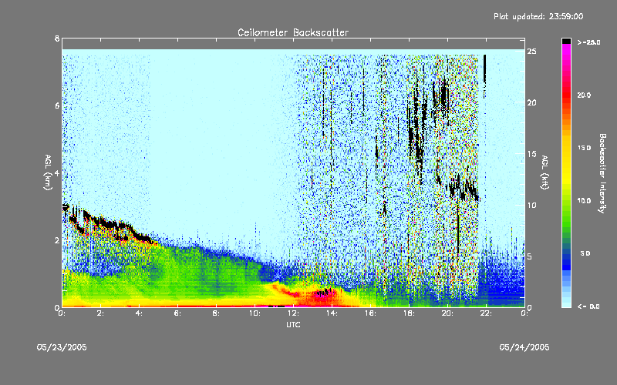Click the '5' kft right axis tick
The image size is (617, 385).
coord(529,256)
